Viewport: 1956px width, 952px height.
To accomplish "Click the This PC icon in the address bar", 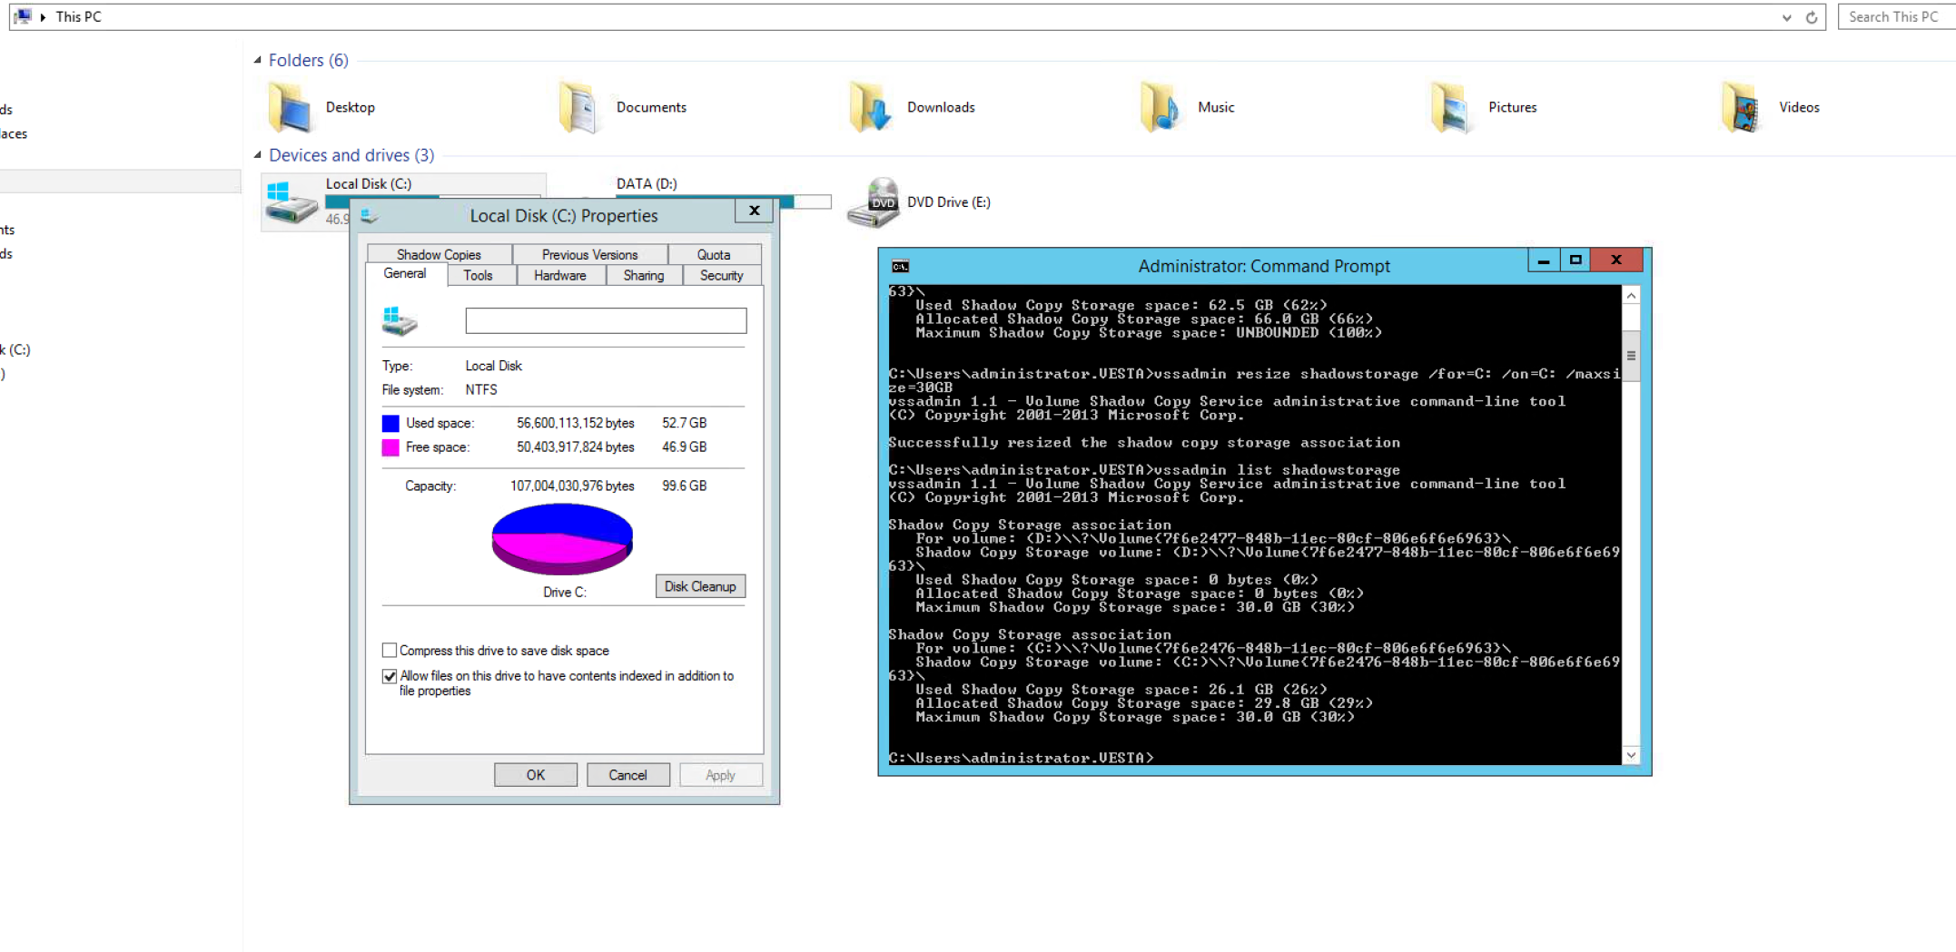I will tap(23, 16).
